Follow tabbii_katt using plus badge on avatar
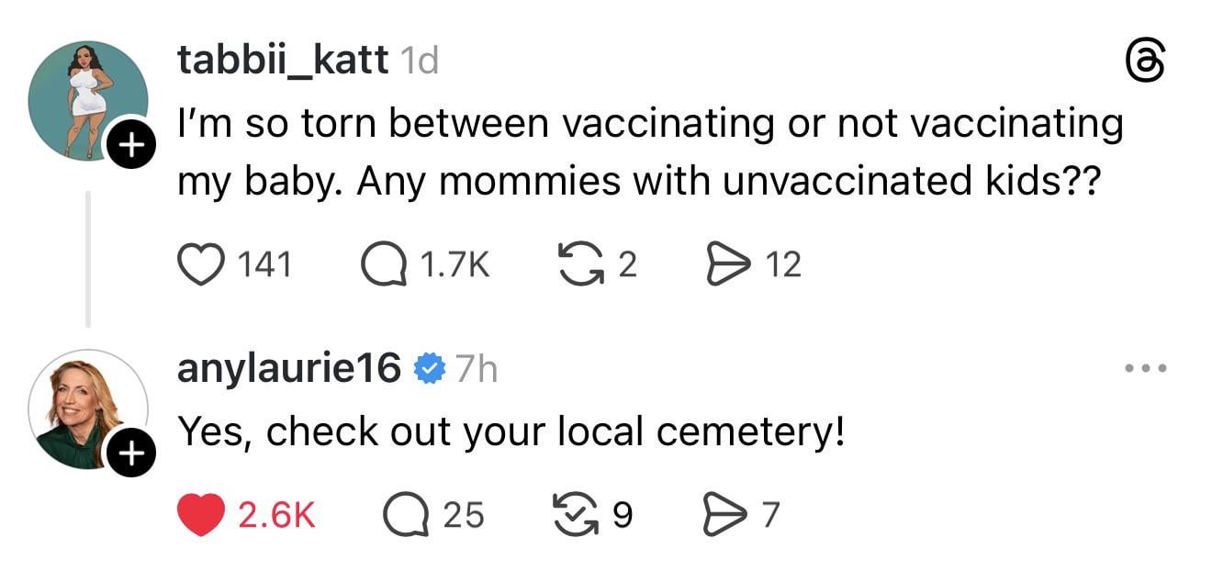1212x571 pixels. (x=131, y=144)
